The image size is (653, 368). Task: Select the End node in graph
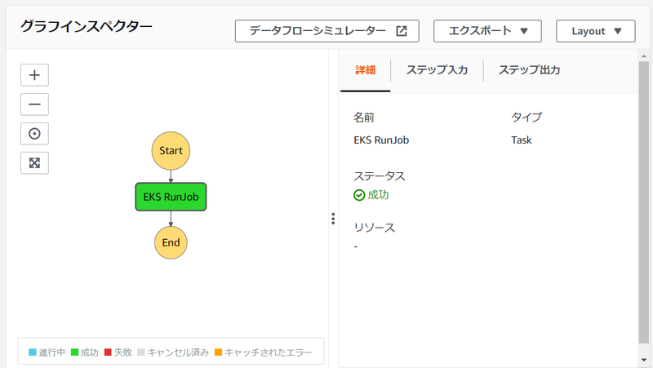[x=171, y=242]
